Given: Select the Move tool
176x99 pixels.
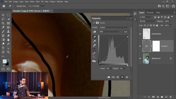Looking at the screenshot, I should tap(3, 15).
